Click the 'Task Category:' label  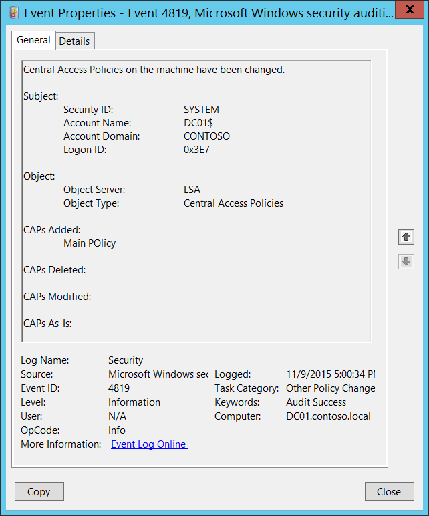[247, 388]
